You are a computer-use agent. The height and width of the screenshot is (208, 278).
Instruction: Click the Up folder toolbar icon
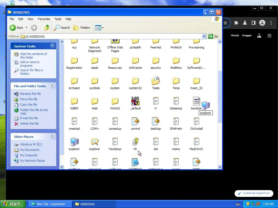coord(47,28)
